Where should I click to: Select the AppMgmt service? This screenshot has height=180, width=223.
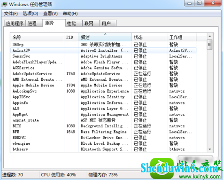(x=20, y=114)
